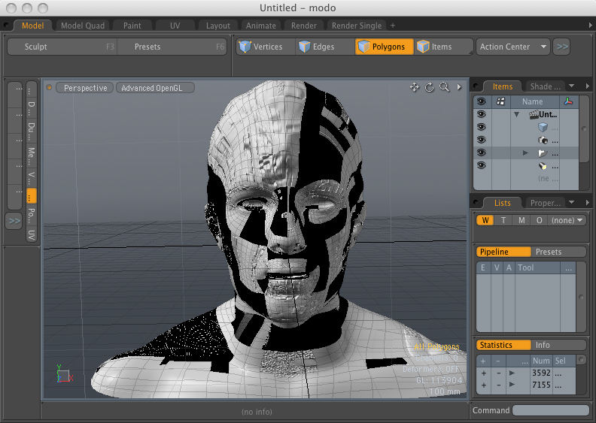Toggle visibility of the light item
The image size is (596, 423).
pyautogui.click(x=482, y=166)
